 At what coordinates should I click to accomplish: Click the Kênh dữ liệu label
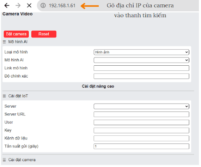click(x=16, y=138)
